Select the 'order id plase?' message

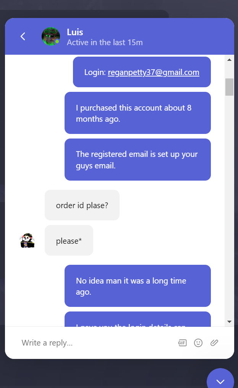click(x=82, y=205)
